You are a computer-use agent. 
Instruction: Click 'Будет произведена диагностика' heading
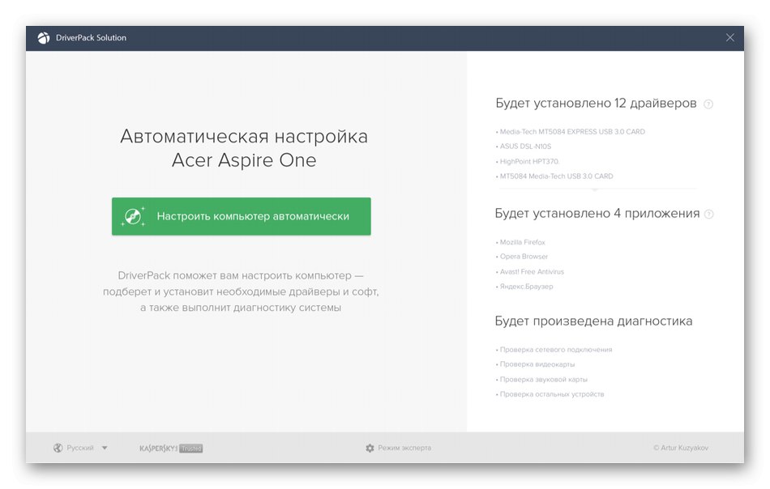click(593, 321)
